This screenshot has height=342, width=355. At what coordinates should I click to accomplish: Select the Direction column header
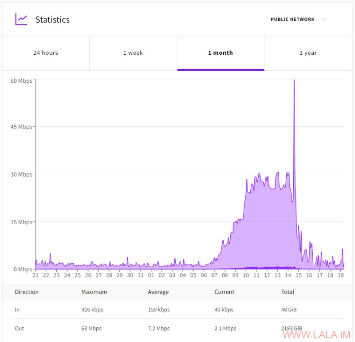[x=27, y=292]
